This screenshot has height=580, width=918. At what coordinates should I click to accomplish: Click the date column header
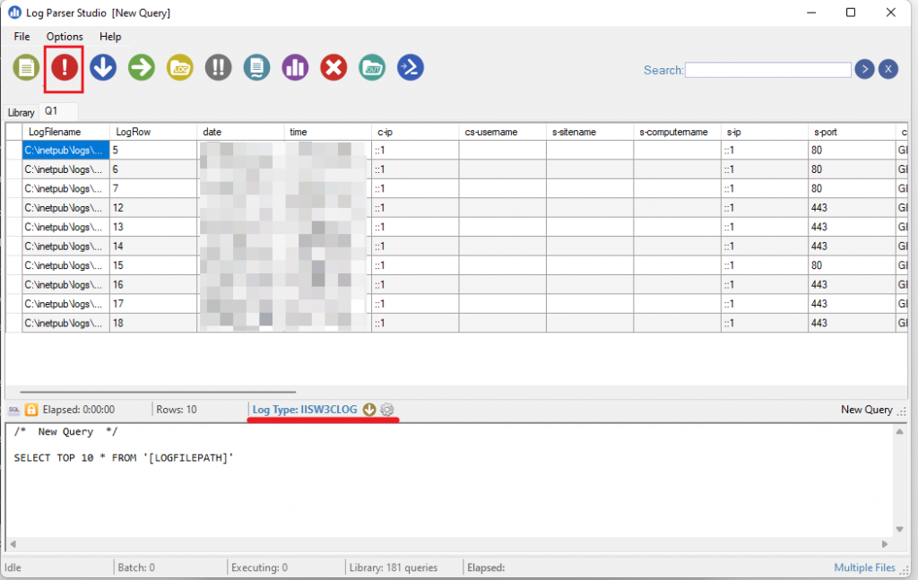point(240,133)
